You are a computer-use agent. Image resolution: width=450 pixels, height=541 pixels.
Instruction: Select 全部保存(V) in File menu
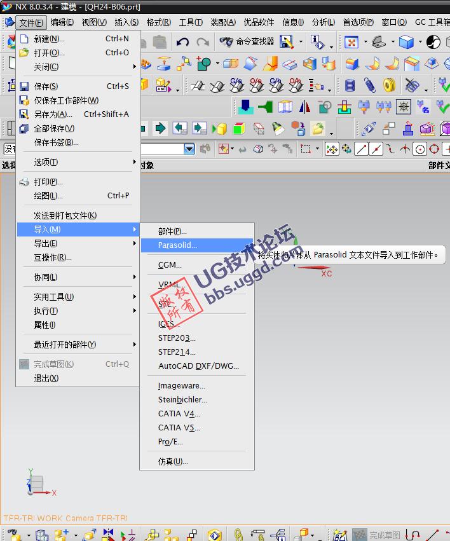78,128
